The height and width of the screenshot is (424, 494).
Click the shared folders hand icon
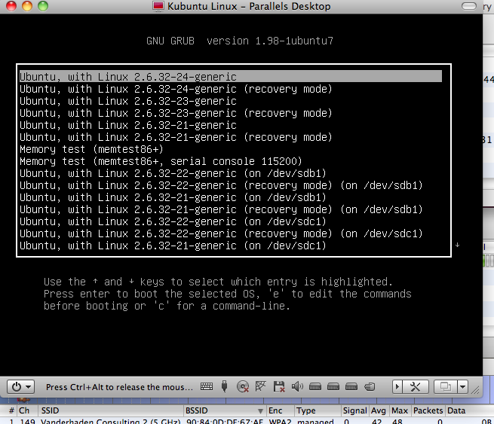pos(368,387)
